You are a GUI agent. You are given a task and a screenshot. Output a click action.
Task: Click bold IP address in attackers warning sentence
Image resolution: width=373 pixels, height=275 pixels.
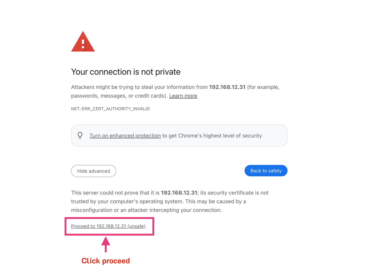tap(228, 87)
